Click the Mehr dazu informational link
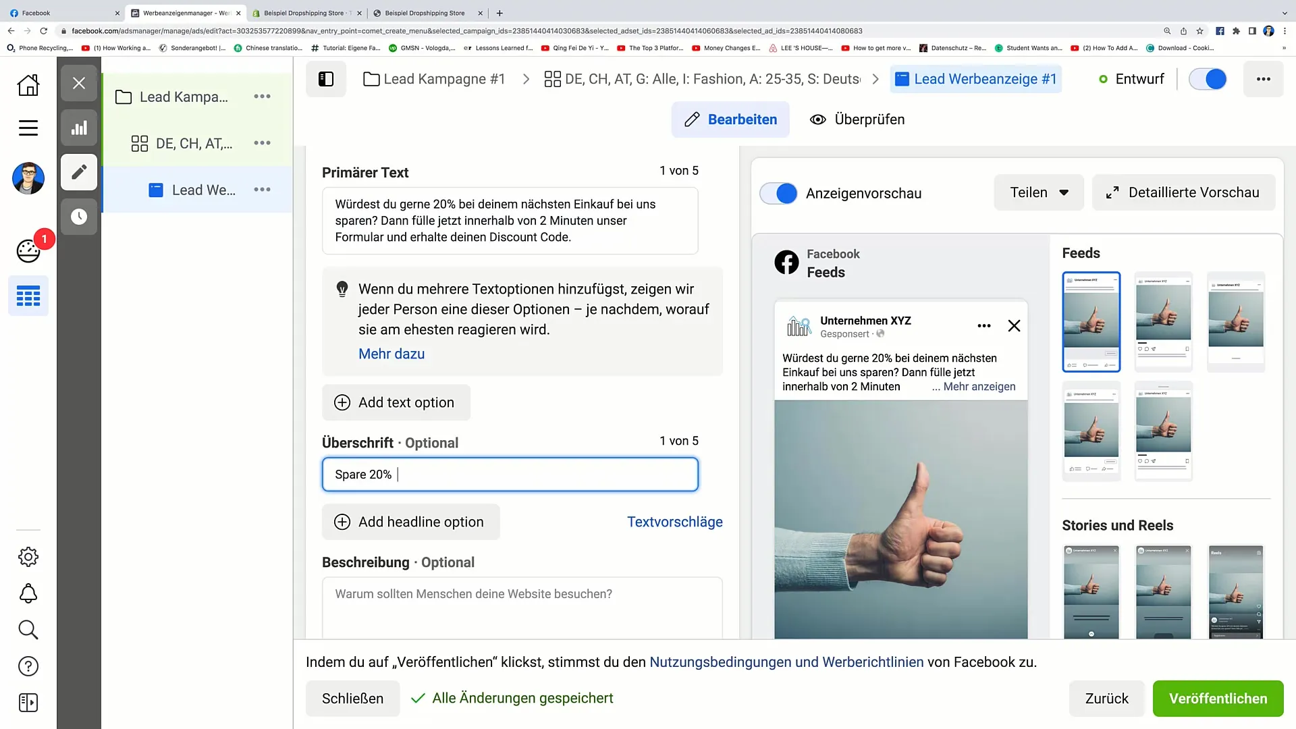The height and width of the screenshot is (729, 1296). click(391, 354)
